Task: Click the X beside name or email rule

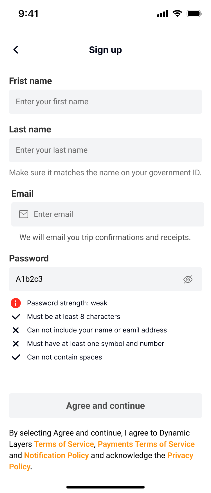Action: (x=16, y=330)
